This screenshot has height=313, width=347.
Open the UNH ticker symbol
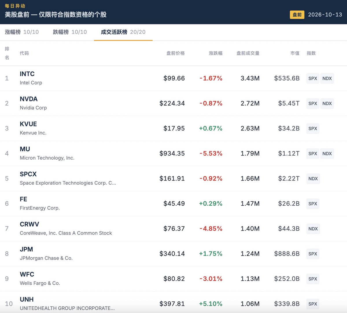click(x=27, y=299)
